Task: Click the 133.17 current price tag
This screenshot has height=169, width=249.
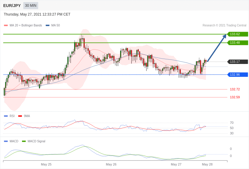Action: point(238,62)
